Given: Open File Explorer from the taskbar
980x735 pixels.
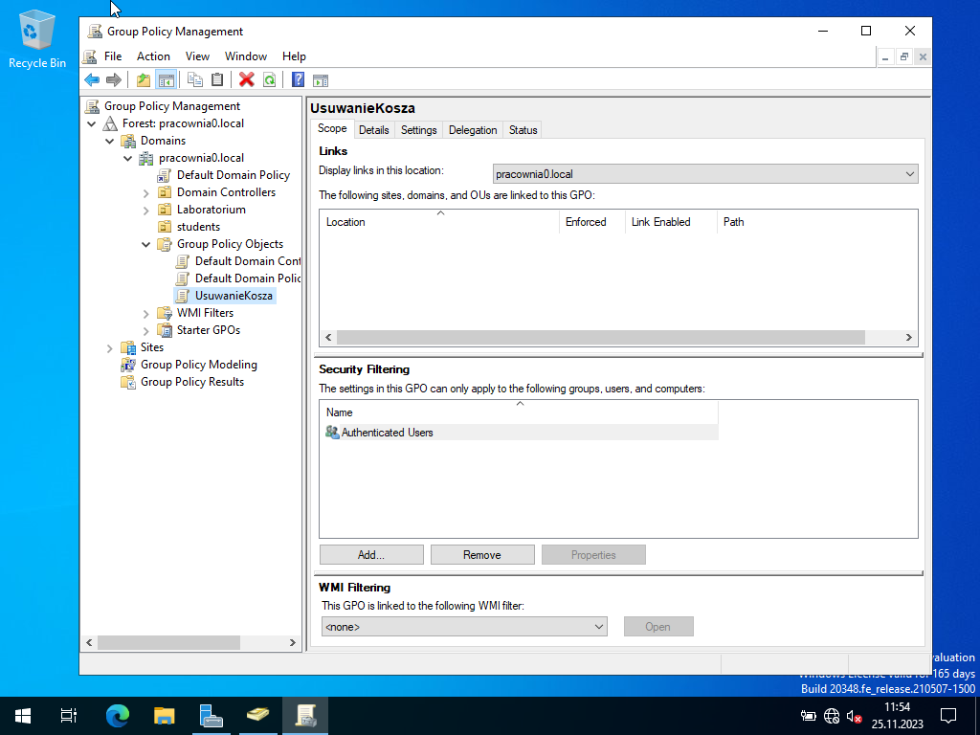Looking at the screenshot, I should (x=164, y=715).
